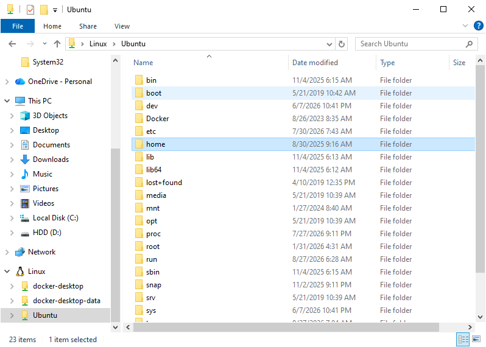Select the mnt folder
The width and height of the screenshot is (486, 347).
pos(153,208)
